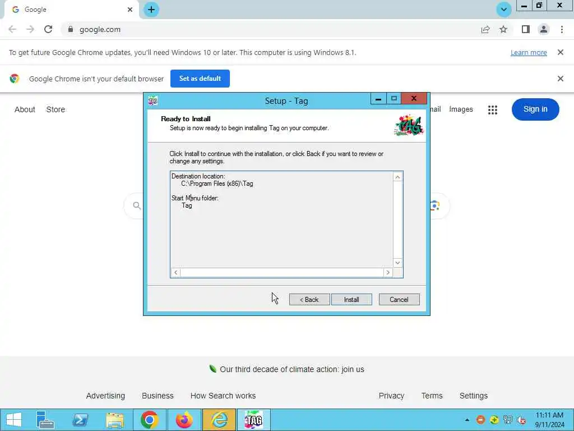This screenshot has width=574, height=431.
Task: Click Install in the Setup - Tag dialog
Action: (x=351, y=300)
